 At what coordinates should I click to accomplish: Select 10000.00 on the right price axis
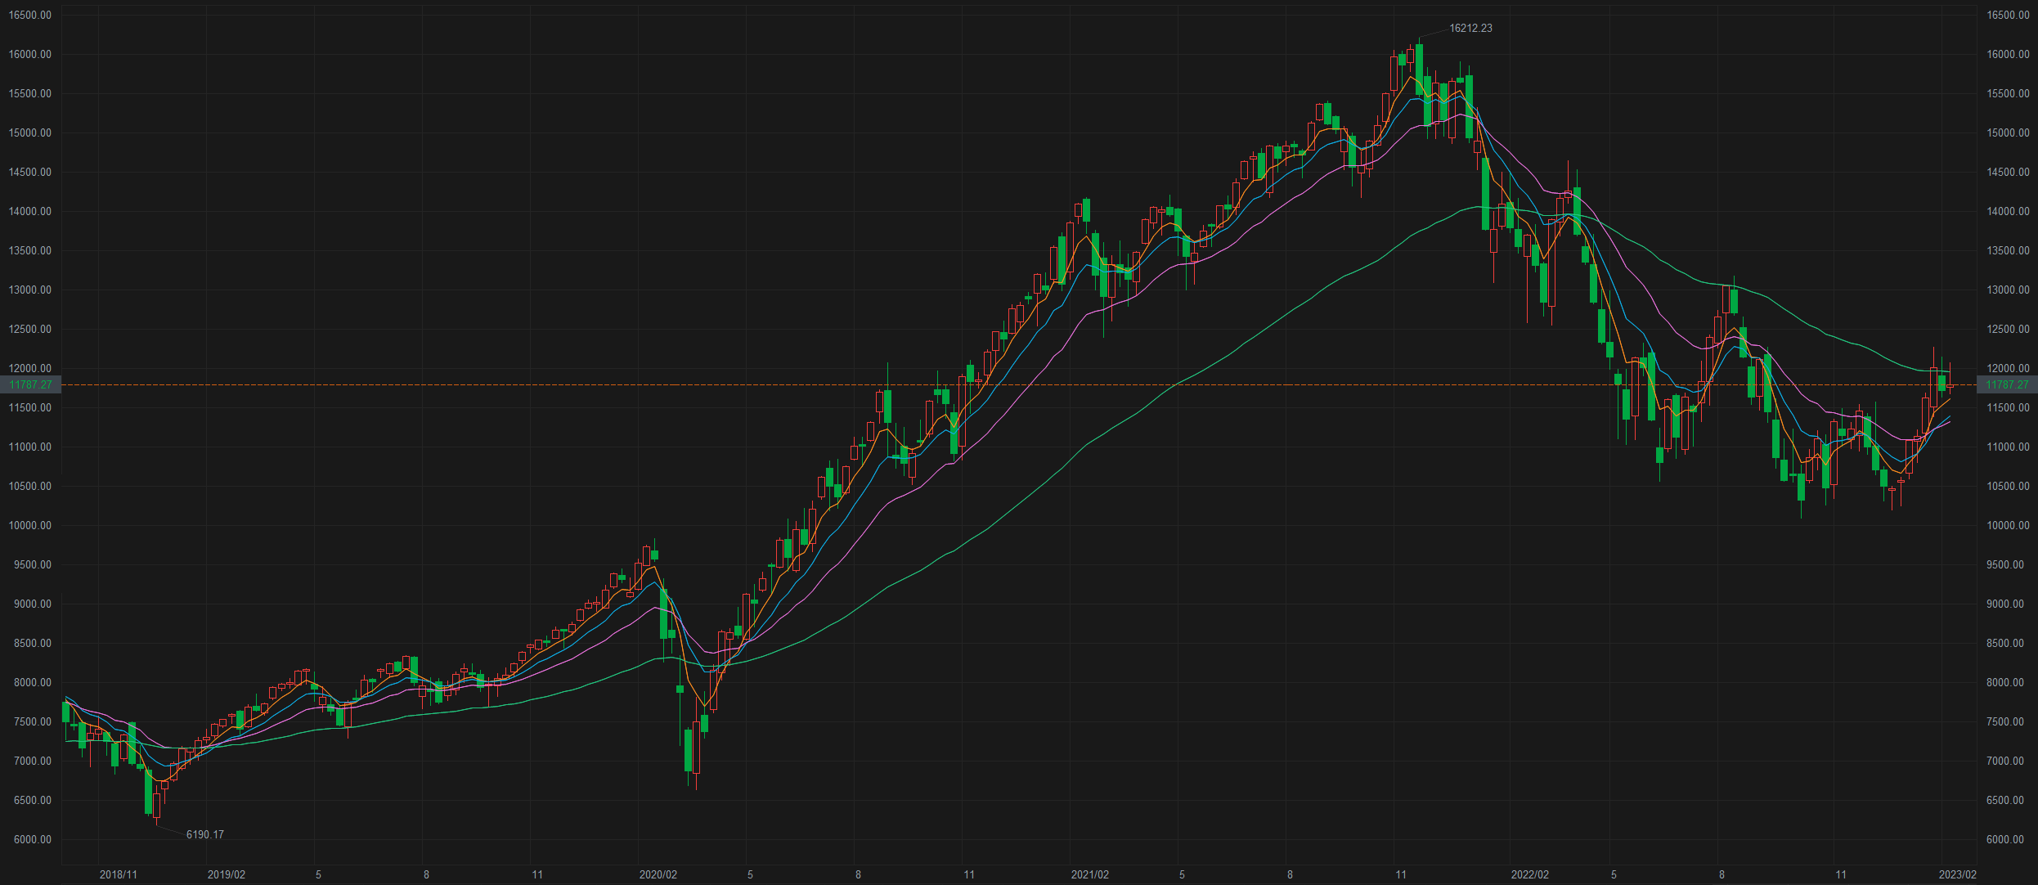tap(2008, 525)
